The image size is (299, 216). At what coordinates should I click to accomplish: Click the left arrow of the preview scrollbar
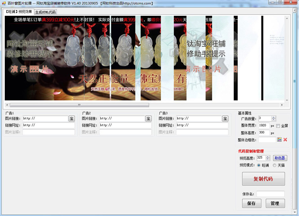7,104
